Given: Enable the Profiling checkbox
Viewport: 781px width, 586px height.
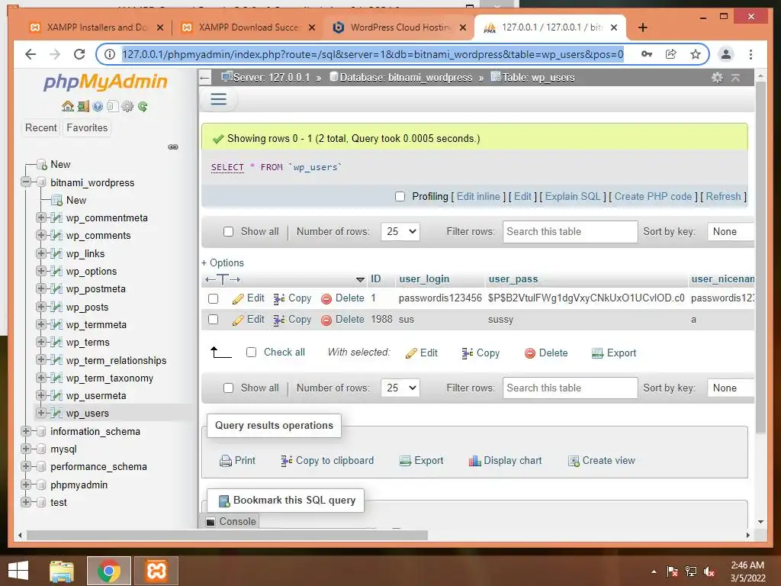Looking at the screenshot, I should (400, 196).
